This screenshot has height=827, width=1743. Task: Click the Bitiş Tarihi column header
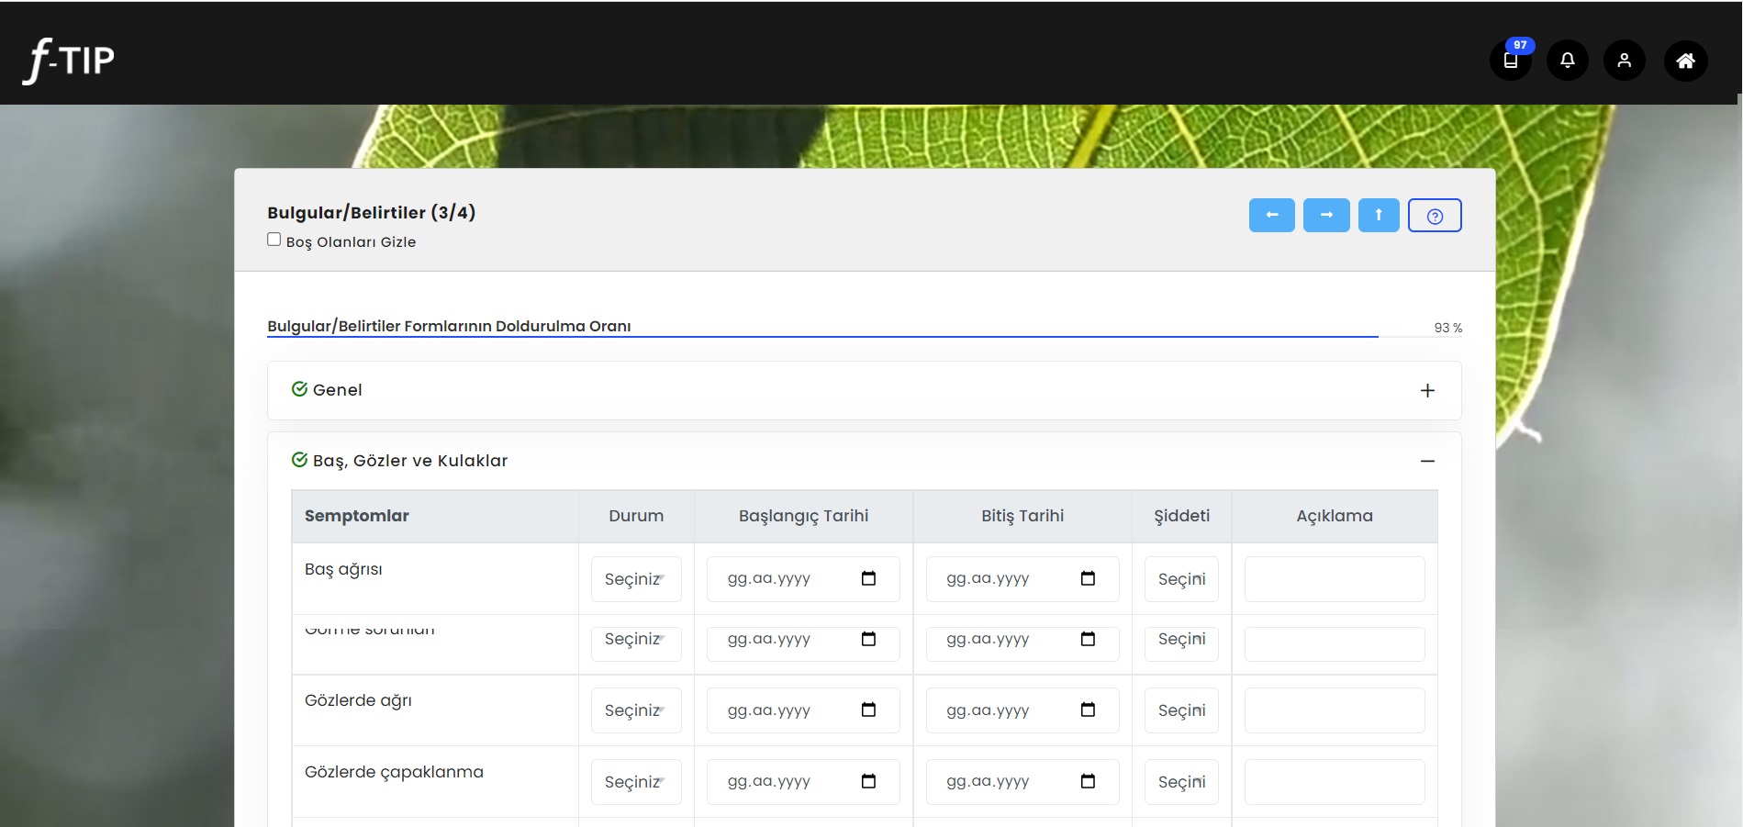coord(1022,516)
